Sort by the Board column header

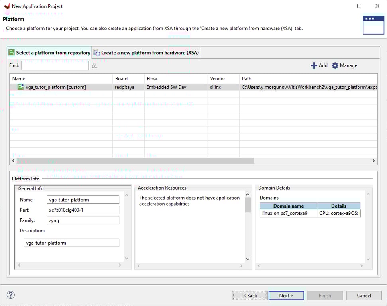[128, 79]
